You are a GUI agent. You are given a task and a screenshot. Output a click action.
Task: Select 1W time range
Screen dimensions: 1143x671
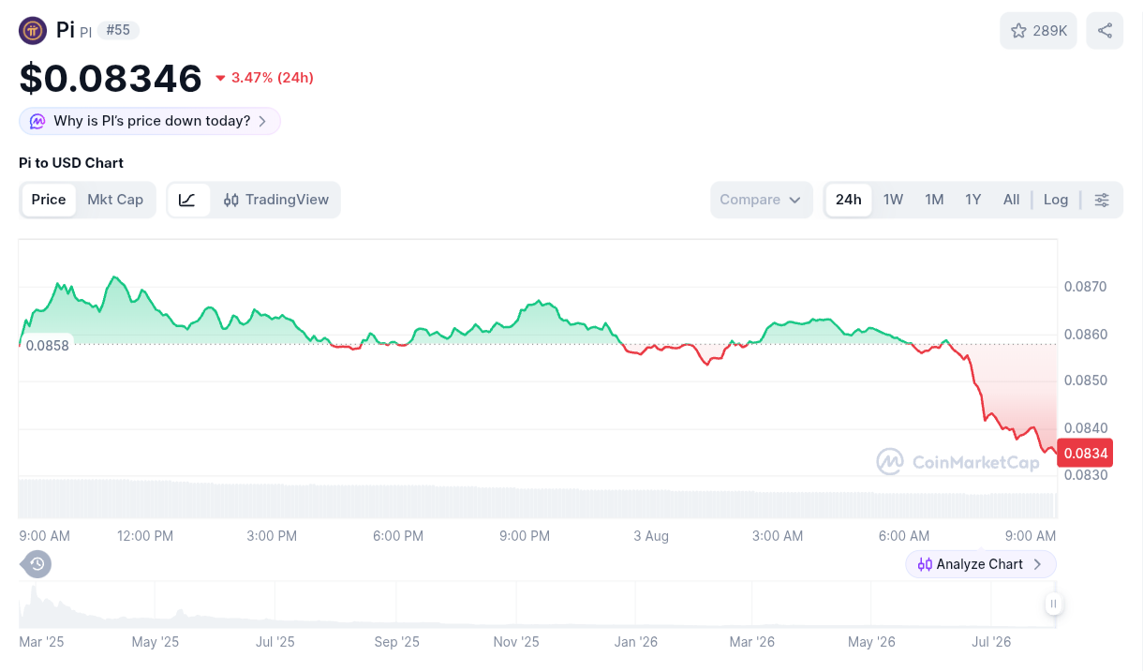point(893,200)
